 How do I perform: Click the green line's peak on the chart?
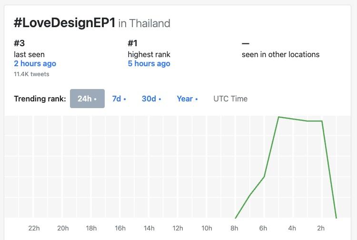278,117
